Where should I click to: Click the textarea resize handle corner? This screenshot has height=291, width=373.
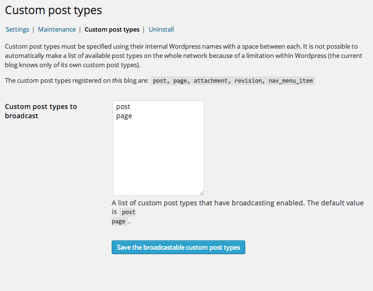[202, 193]
